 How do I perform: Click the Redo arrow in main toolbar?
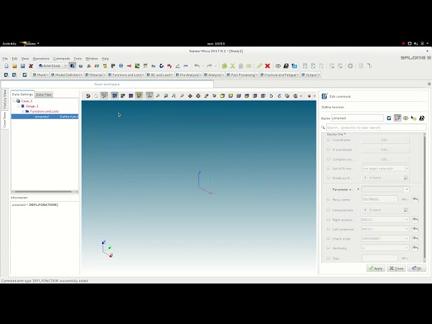click(x=209, y=66)
